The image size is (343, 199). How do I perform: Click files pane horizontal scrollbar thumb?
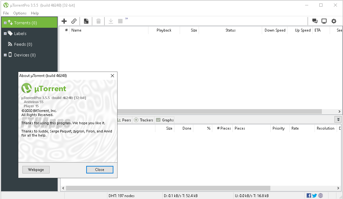(168, 188)
